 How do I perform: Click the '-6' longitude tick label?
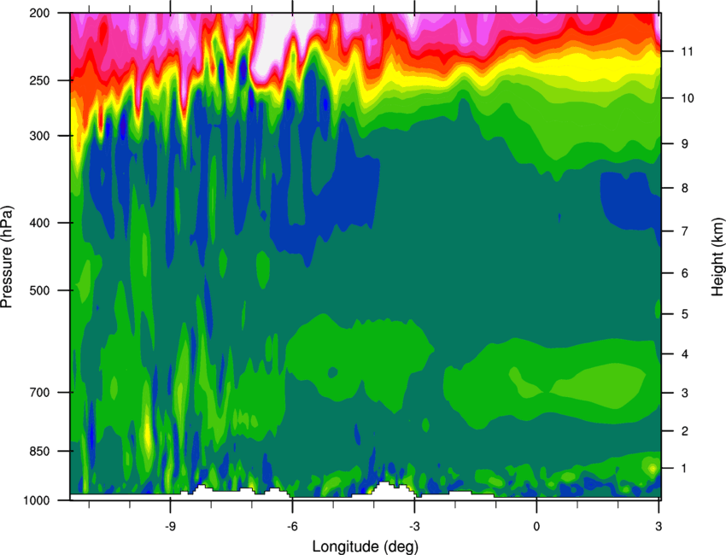tap(292, 526)
